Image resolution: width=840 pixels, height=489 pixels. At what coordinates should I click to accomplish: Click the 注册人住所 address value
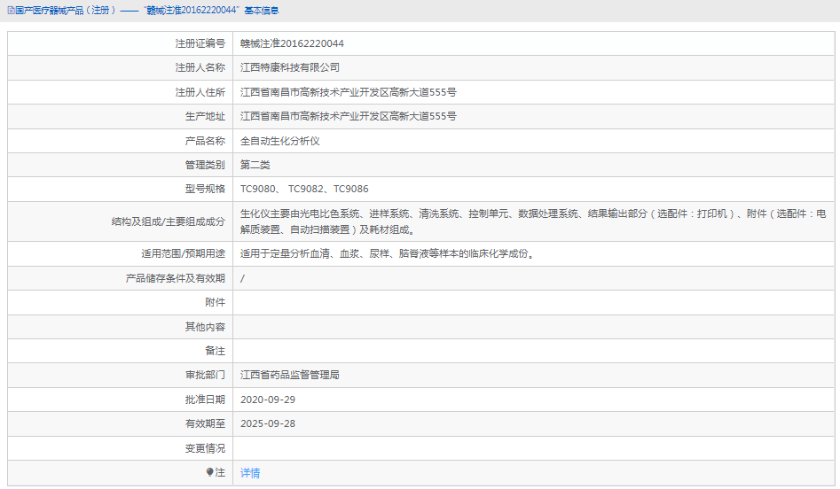coord(349,92)
